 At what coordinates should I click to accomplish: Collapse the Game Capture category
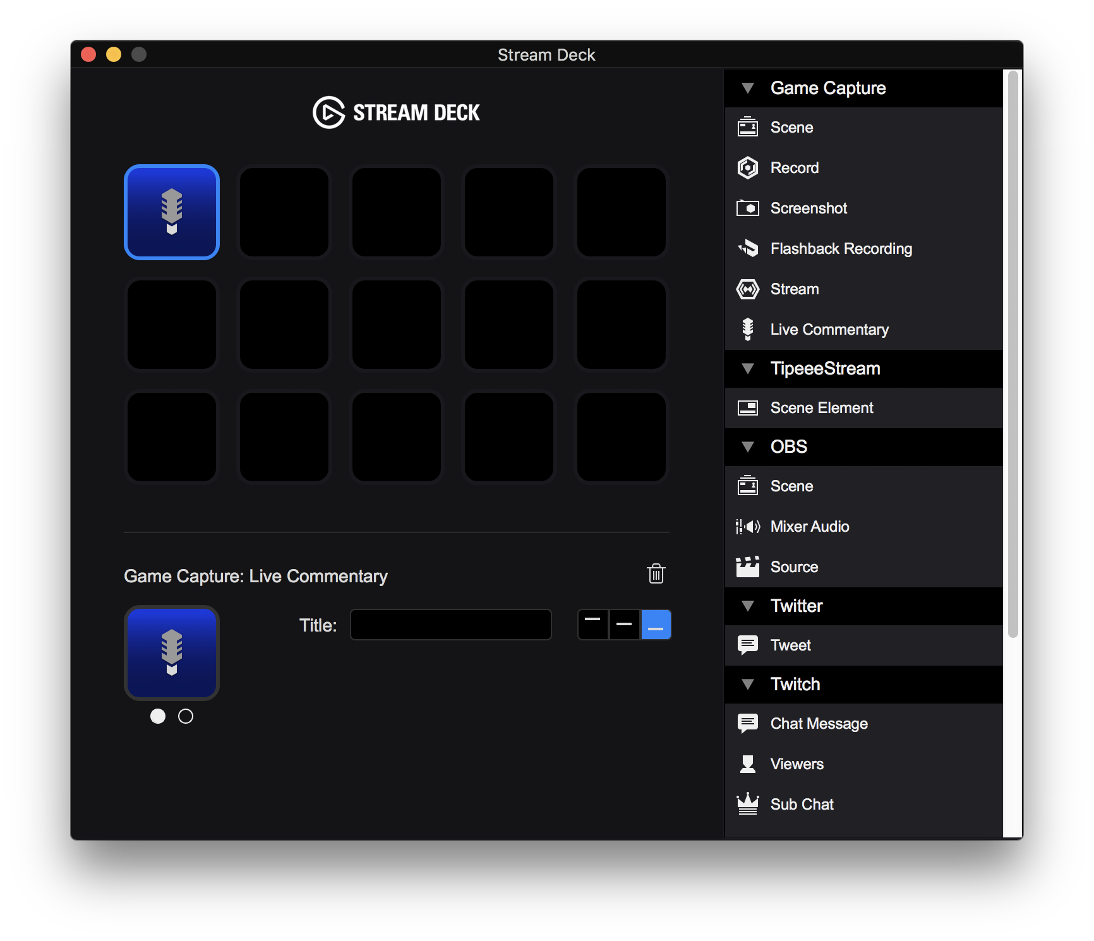tap(748, 88)
